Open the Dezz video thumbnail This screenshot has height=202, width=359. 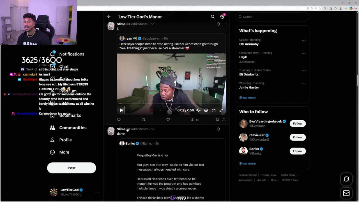point(171,84)
